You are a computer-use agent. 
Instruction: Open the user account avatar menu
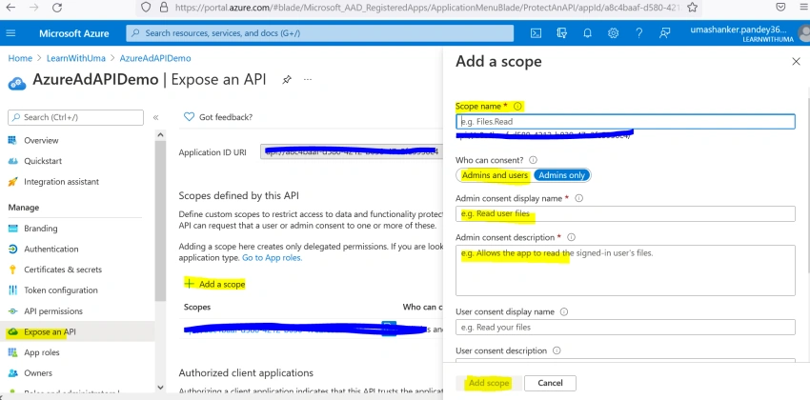coord(803,33)
